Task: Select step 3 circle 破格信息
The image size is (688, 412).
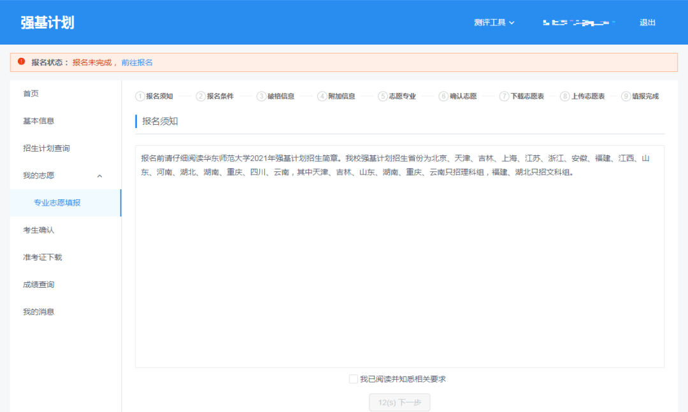Action: point(261,96)
